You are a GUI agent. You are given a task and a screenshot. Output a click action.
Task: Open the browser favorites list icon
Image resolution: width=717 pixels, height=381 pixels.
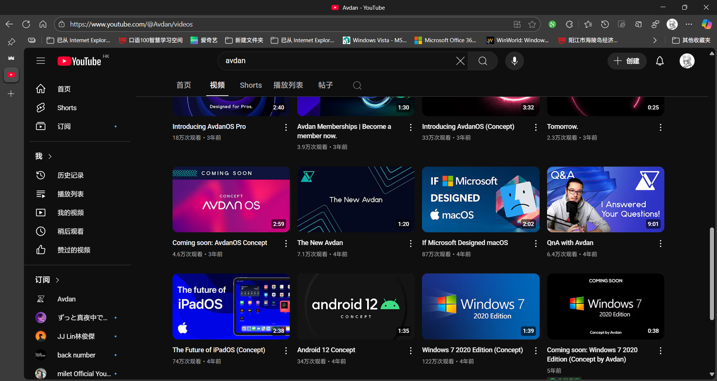point(588,24)
